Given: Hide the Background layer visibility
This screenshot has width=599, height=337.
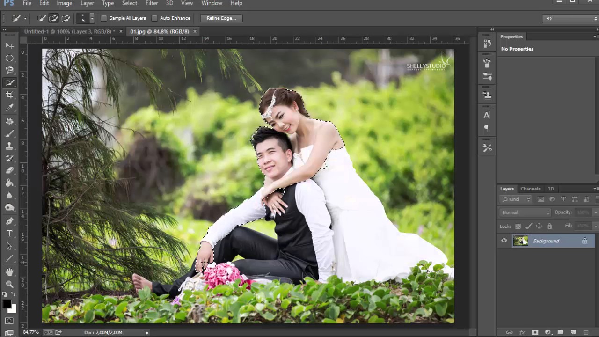Looking at the screenshot, I should click(504, 241).
